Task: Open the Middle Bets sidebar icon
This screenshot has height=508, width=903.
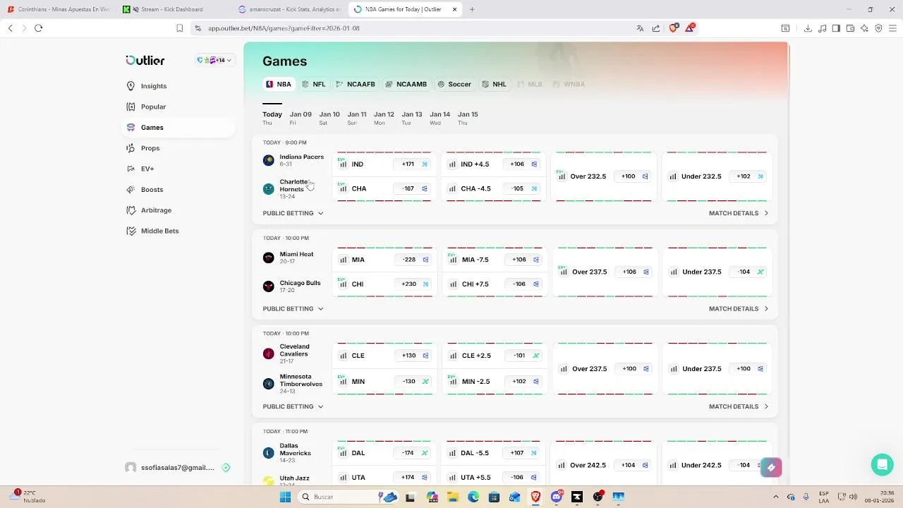Action: pos(131,231)
